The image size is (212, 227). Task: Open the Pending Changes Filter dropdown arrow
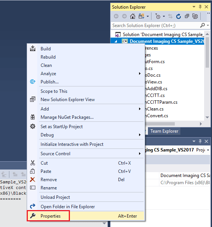[x=164, y=16]
